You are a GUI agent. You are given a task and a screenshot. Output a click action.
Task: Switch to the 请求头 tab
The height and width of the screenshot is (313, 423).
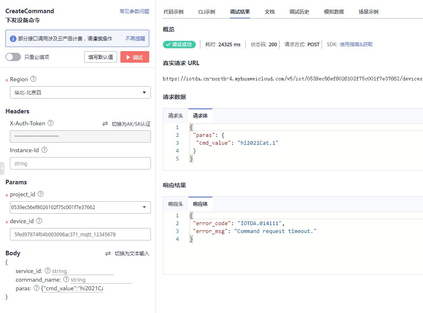pyautogui.click(x=176, y=116)
